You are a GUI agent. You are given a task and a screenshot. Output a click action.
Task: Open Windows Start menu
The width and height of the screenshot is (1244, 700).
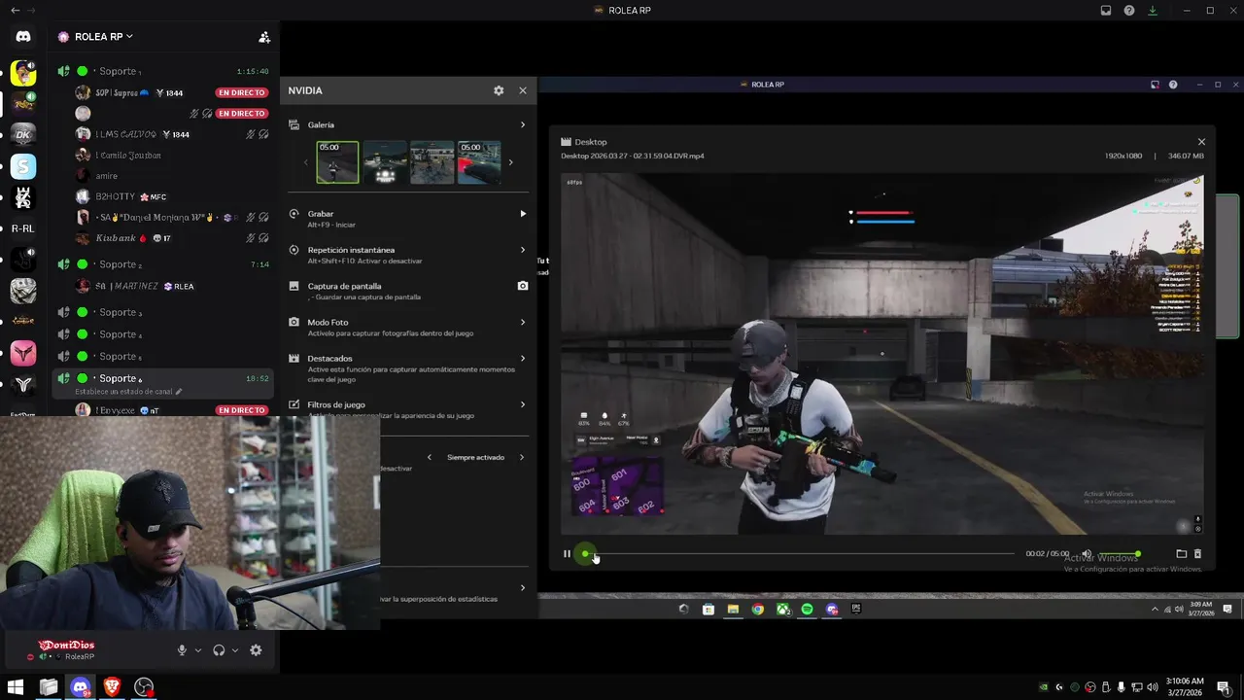click(x=16, y=687)
